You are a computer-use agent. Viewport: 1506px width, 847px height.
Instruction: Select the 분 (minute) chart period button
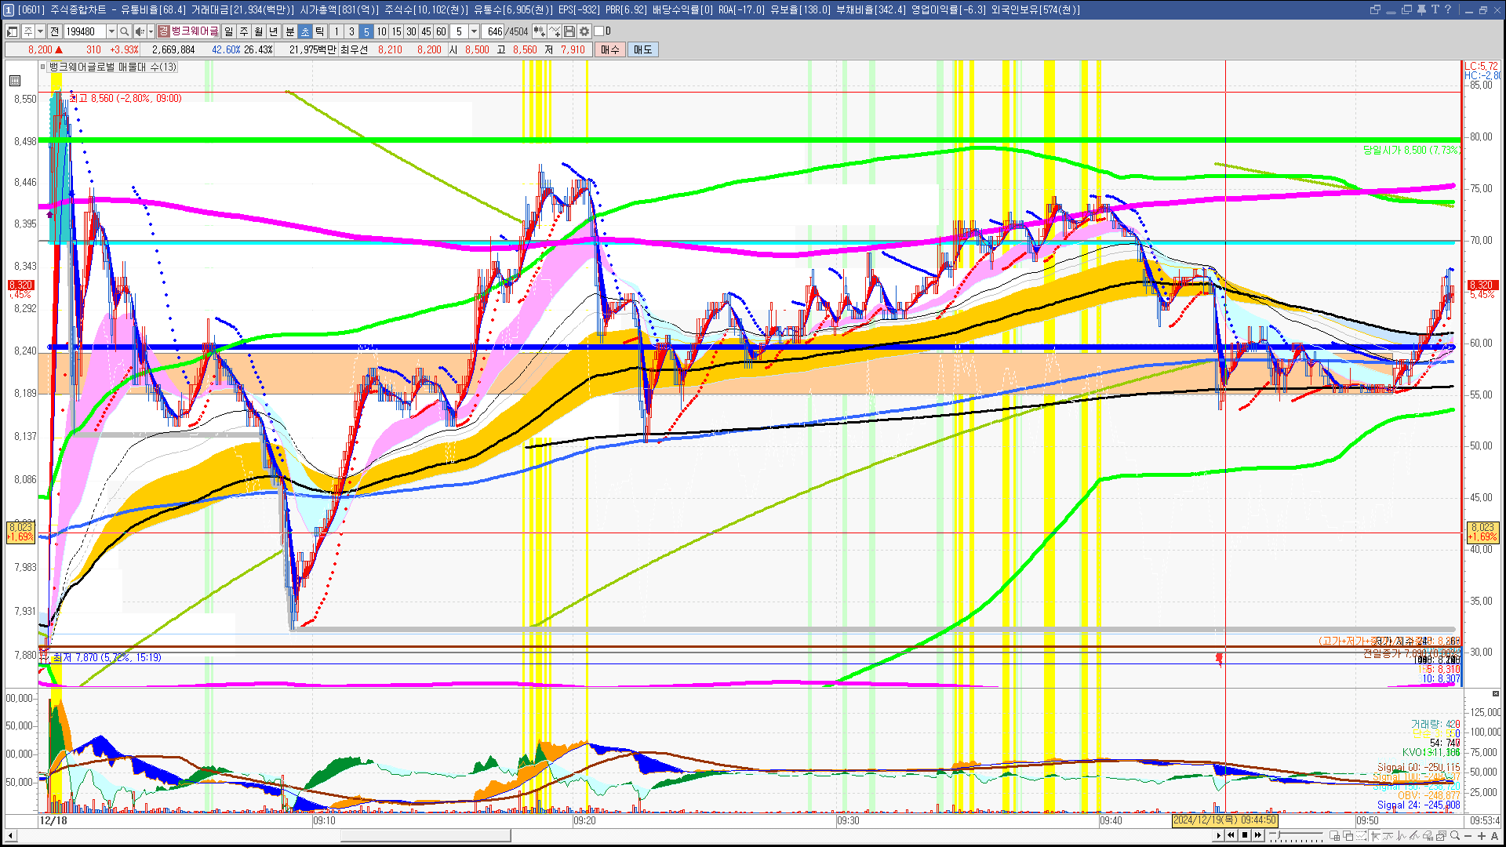pyautogui.click(x=289, y=31)
